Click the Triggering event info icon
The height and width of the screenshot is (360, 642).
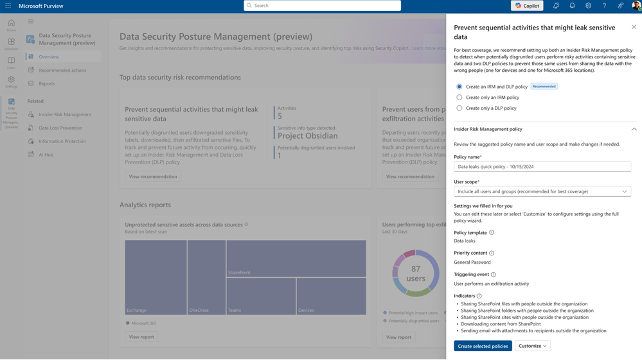pyautogui.click(x=494, y=275)
